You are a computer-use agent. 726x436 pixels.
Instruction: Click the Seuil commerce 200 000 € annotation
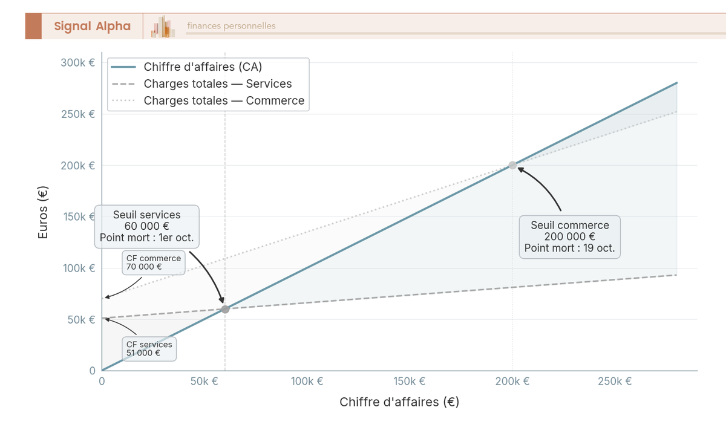point(570,236)
